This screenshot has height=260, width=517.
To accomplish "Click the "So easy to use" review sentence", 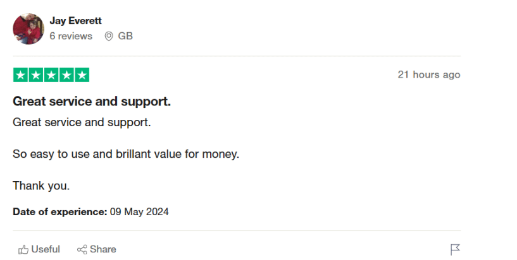I will [x=126, y=153].
